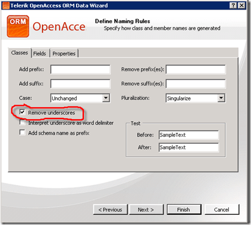Click the After test result field
Viewport: 251px width, 225px height.
[189, 147]
